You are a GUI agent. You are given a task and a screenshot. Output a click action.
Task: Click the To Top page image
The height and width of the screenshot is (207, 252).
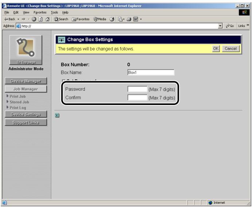pos(26,50)
